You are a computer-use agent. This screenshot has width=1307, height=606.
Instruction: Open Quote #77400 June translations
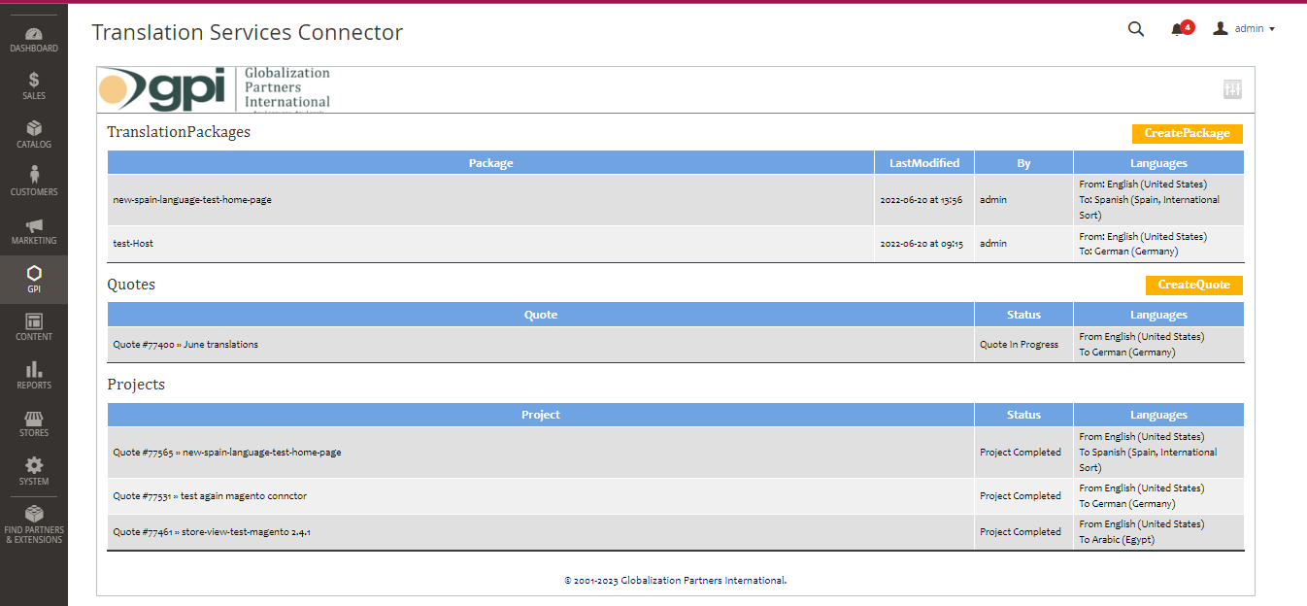184,344
